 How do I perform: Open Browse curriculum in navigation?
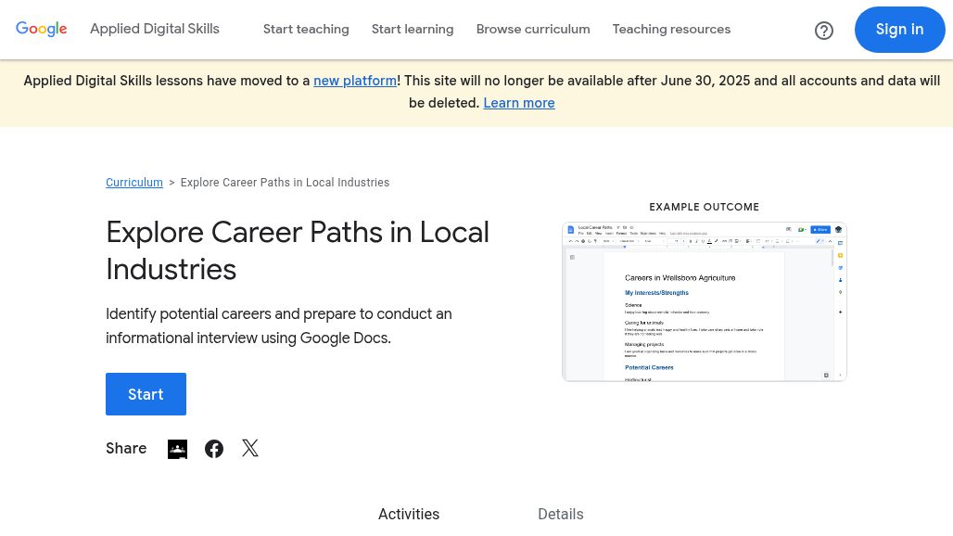[533, 29]
